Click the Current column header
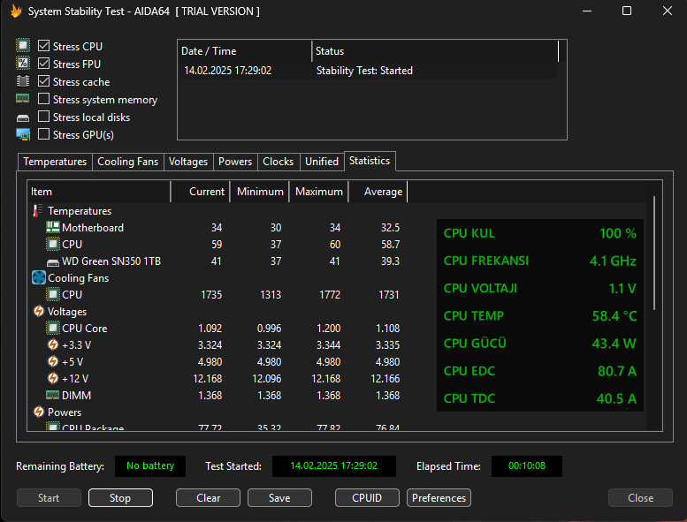 point(200,192)
